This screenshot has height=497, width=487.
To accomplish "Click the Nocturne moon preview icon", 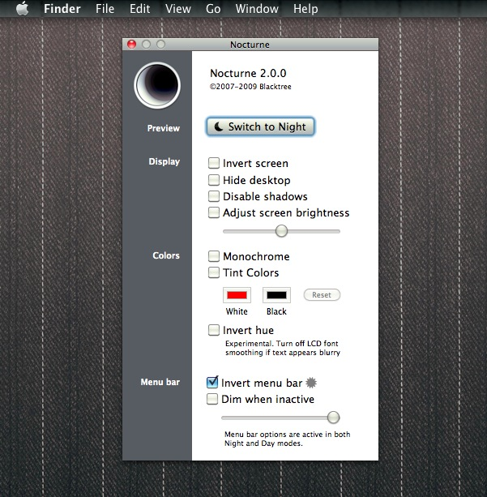I will pyautogui.click(x=157, y=85).
